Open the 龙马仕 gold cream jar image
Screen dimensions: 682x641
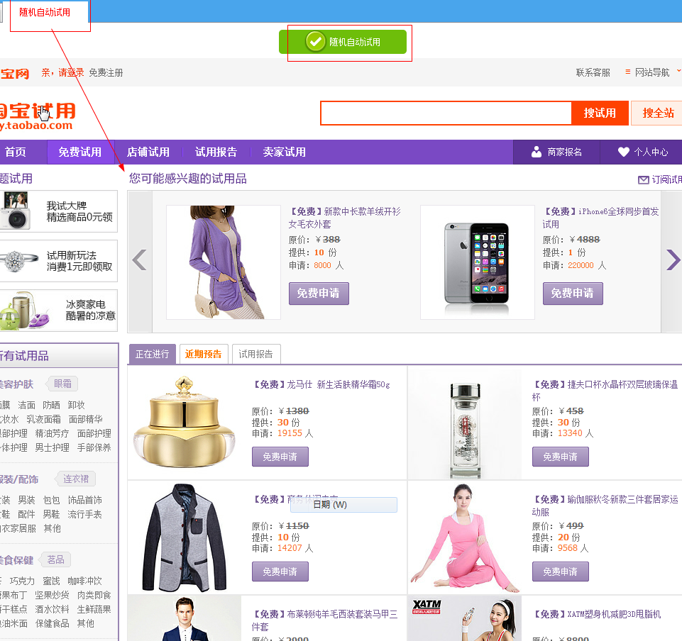click(184, 423)
